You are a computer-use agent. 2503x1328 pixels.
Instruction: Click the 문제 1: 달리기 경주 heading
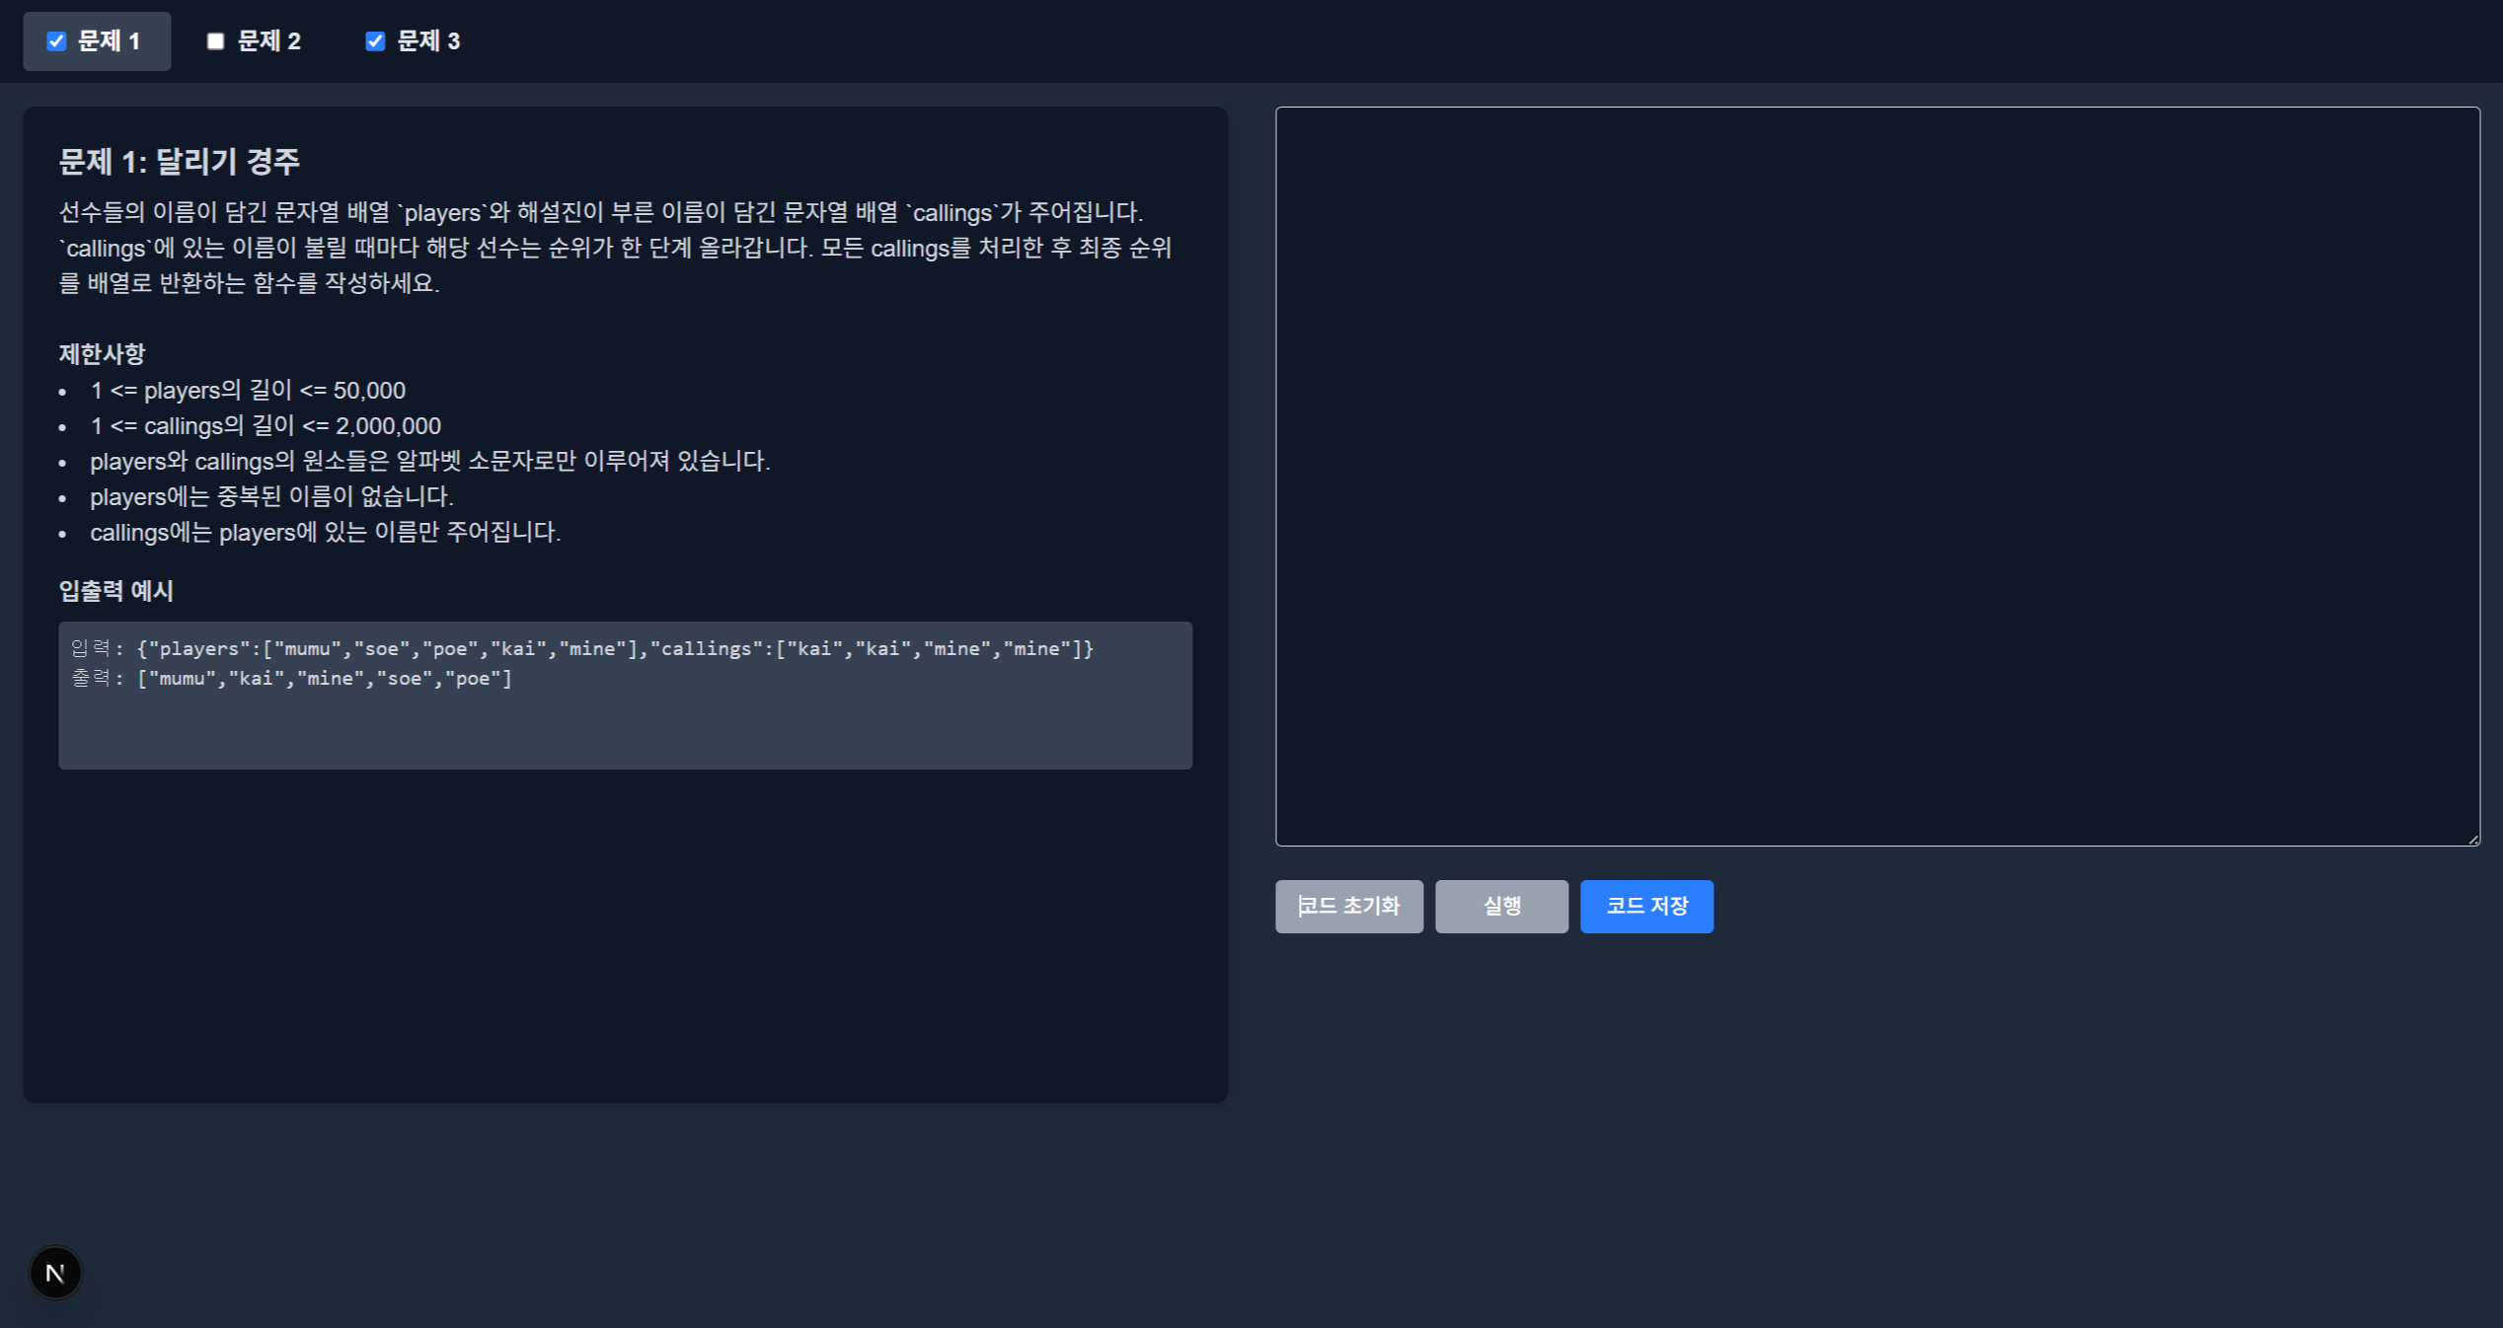click(x=179, y=162)
